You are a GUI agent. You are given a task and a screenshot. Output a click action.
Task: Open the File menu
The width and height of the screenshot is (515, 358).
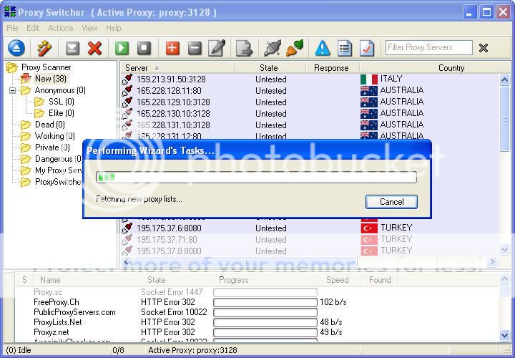pyautogui.click(x=12, y=28)
